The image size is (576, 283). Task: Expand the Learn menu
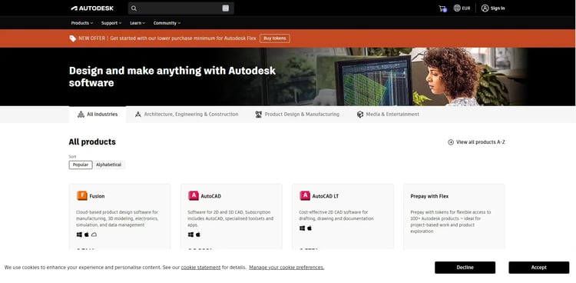(x=137, y=23)
